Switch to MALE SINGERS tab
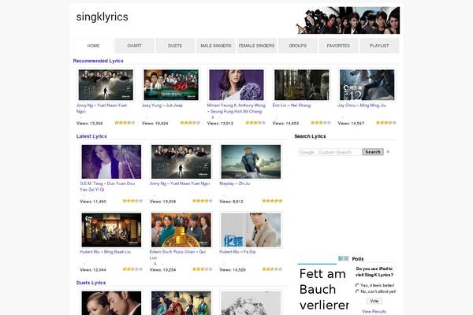 tap(216, 46)
